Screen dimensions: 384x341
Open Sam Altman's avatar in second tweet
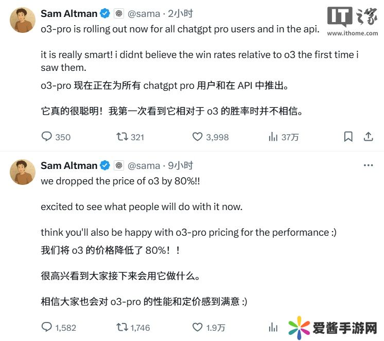(x=23, y=172)
